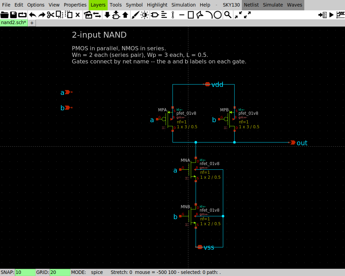Click the Insert image icon
The image size is (345, 276).
pos(88,15)
